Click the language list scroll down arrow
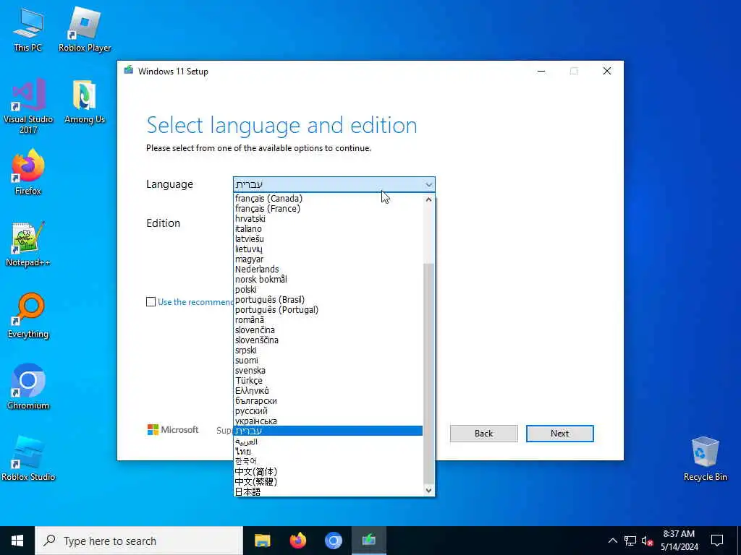 [428, 491]
